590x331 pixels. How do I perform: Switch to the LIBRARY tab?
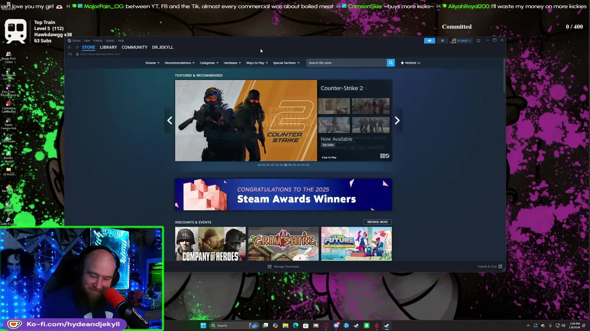pos(108,47)
